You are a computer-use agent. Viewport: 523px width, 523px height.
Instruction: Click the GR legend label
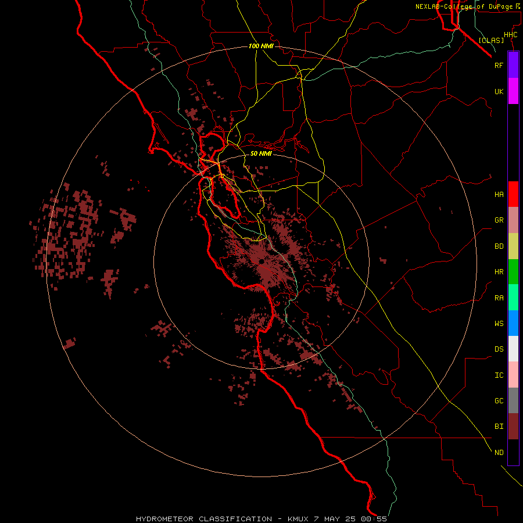coord(499,220)
